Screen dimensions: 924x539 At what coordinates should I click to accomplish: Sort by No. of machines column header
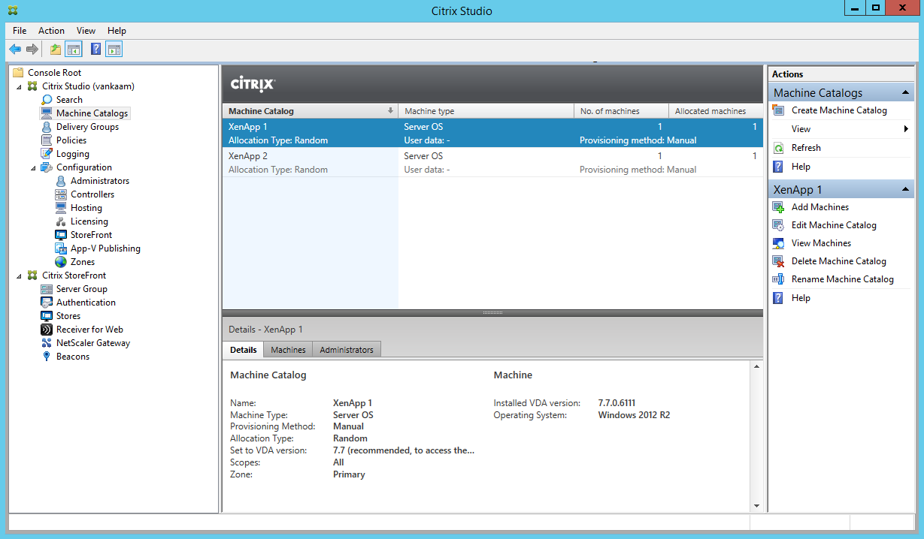pos(621,111)
